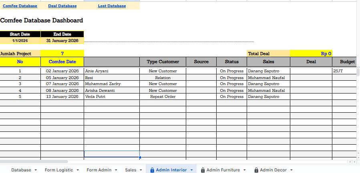Click the Admin Furniture lock icon
Viewport: 360px width, 173px height.
[203, 170]
